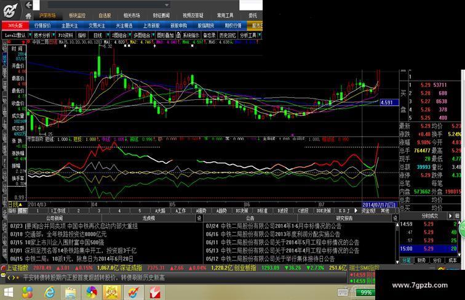The height and width of the screenshot is (300, 465).
Task: Open news about 交通部 全年铁路投资
Action: [x=58, y=234]
